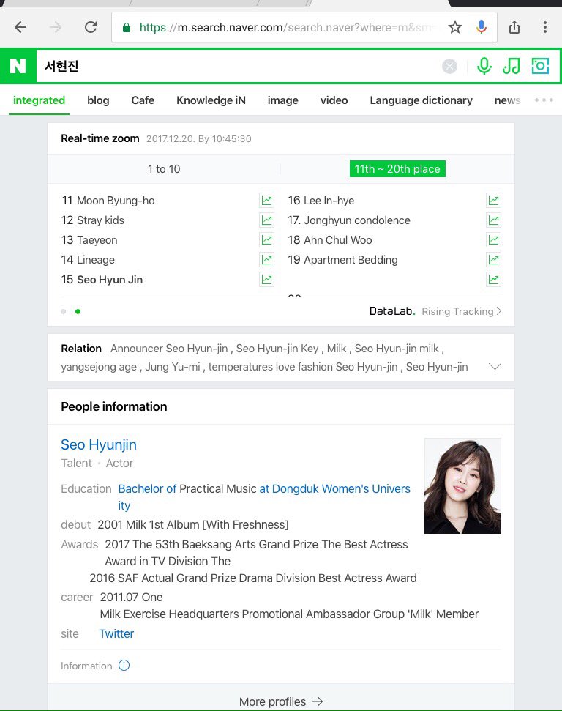The image size is (562, 711).
Task: Bookmark page with the star icon
Action: click(x=454, y=27)
